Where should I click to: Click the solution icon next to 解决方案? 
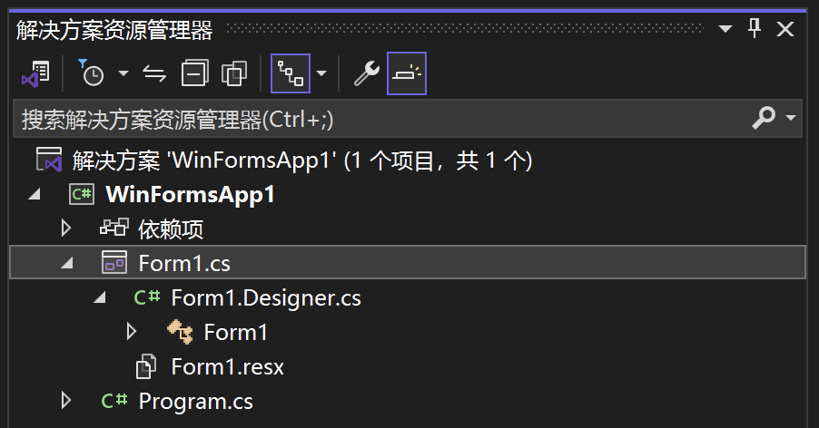pos(49,160)
